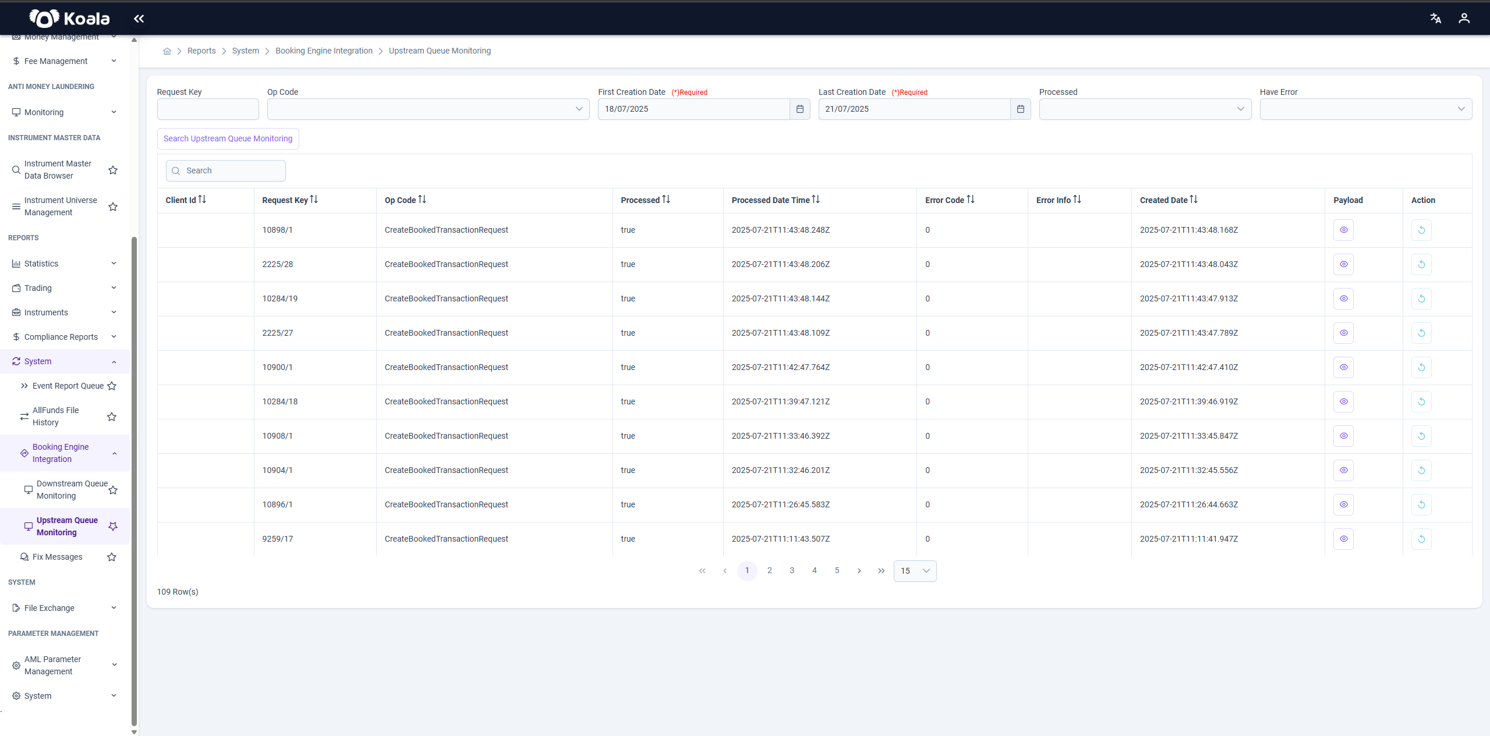Click the home icon in breadcrumb
The width and height of the screenshot is (1490, 736).
(x=167, y=51)
